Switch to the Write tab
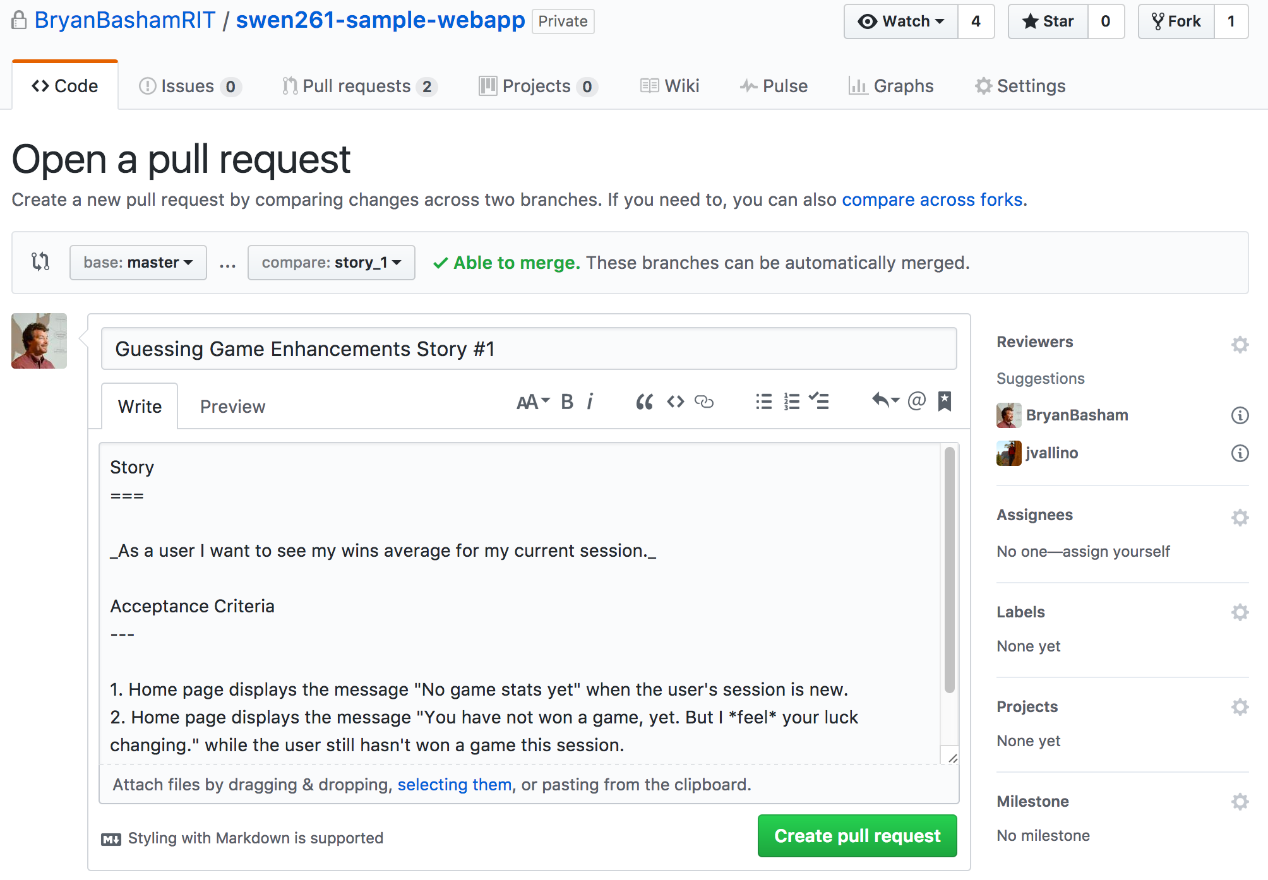 point(140,407)
